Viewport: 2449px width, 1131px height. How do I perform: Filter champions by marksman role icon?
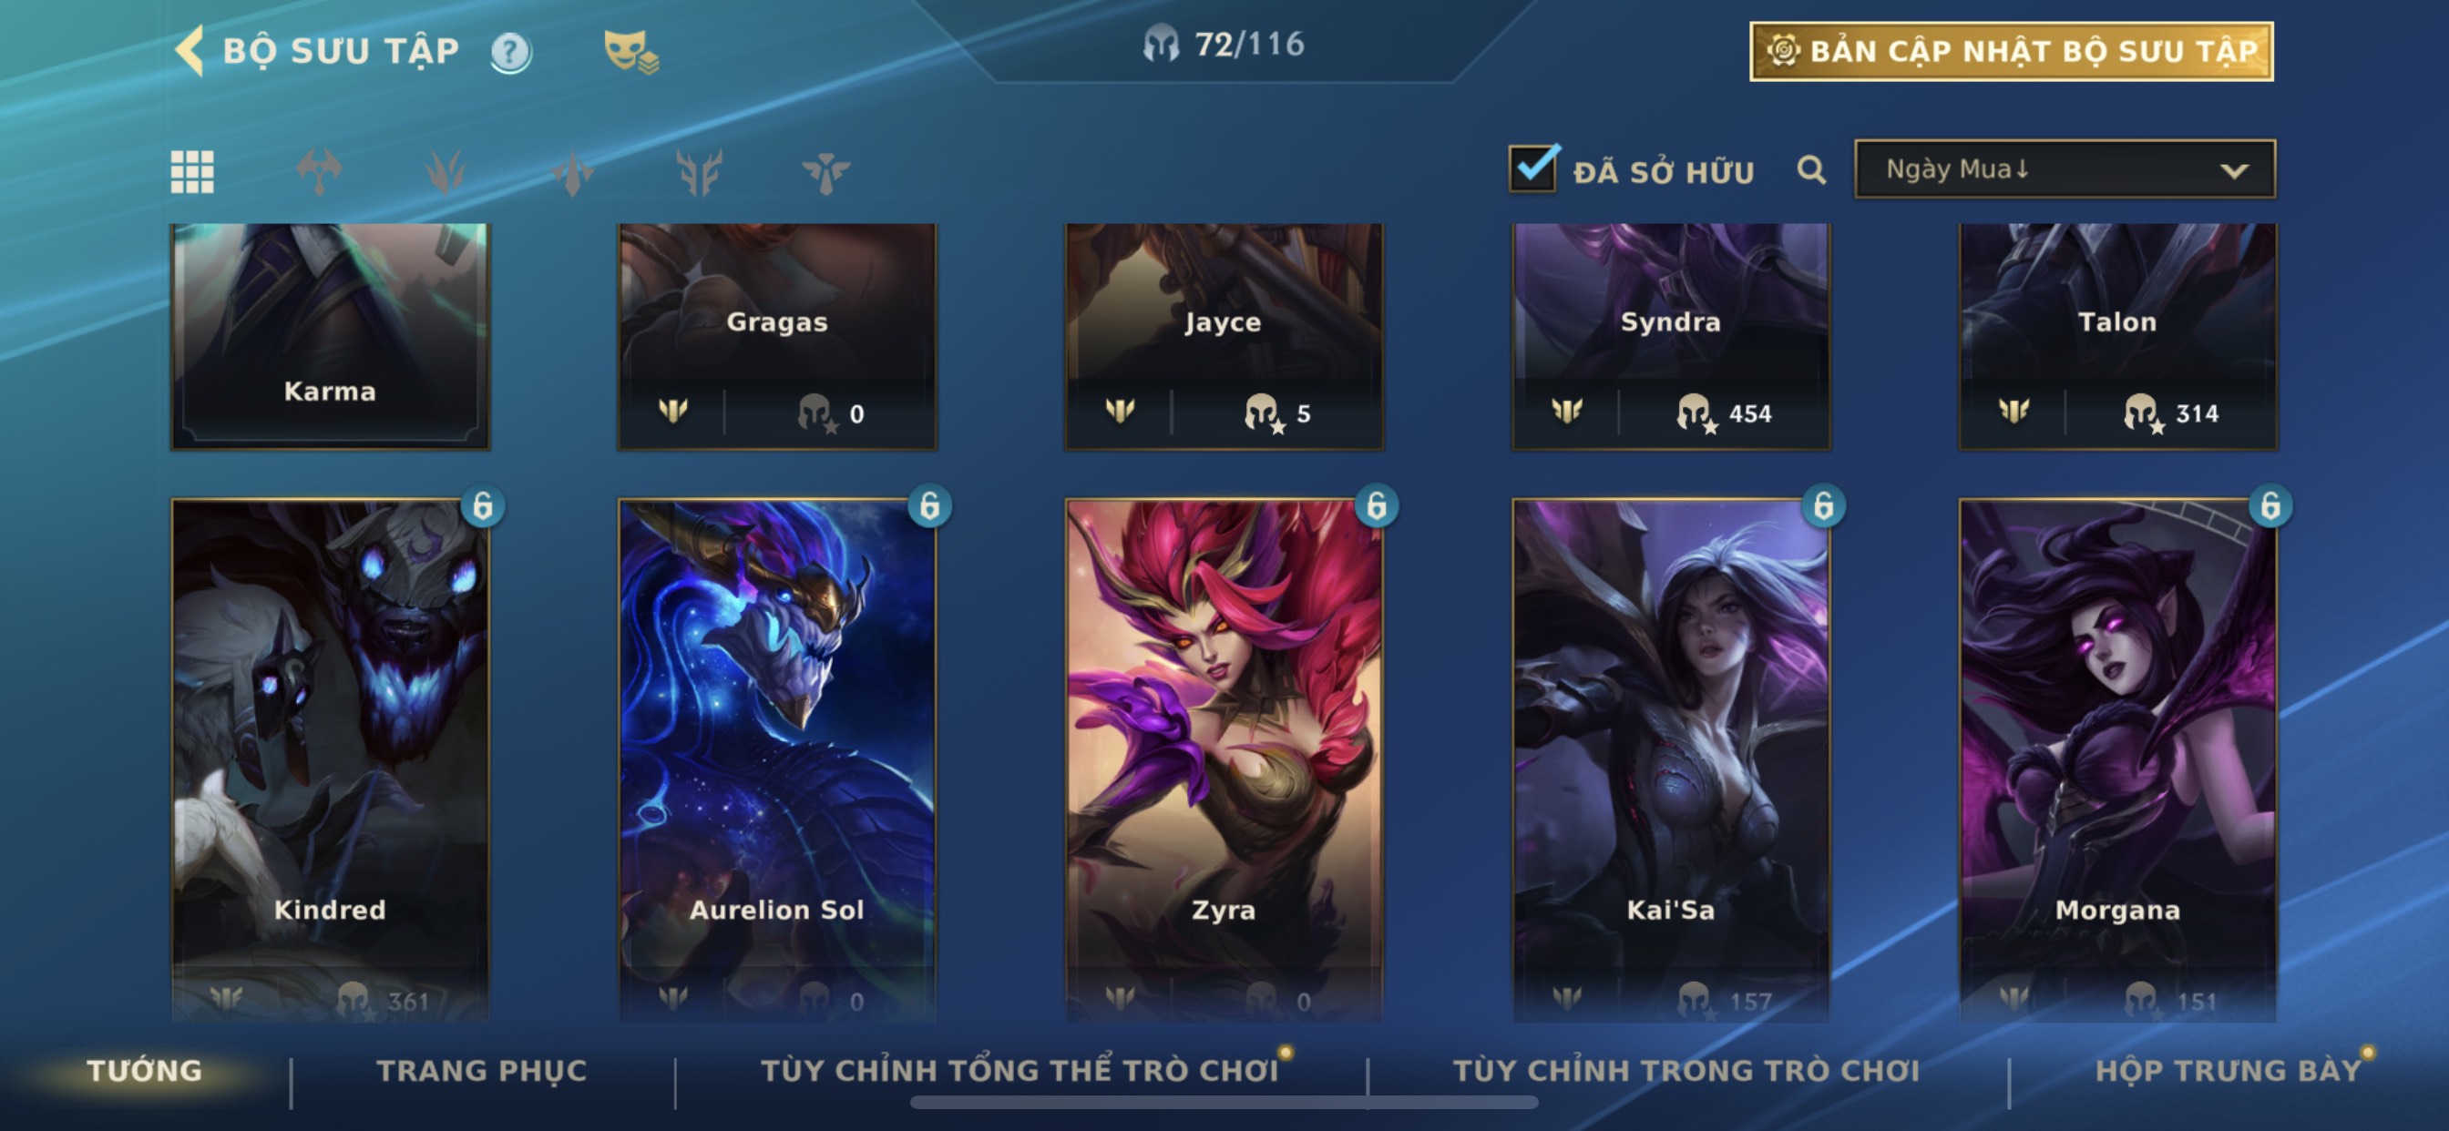699,172
